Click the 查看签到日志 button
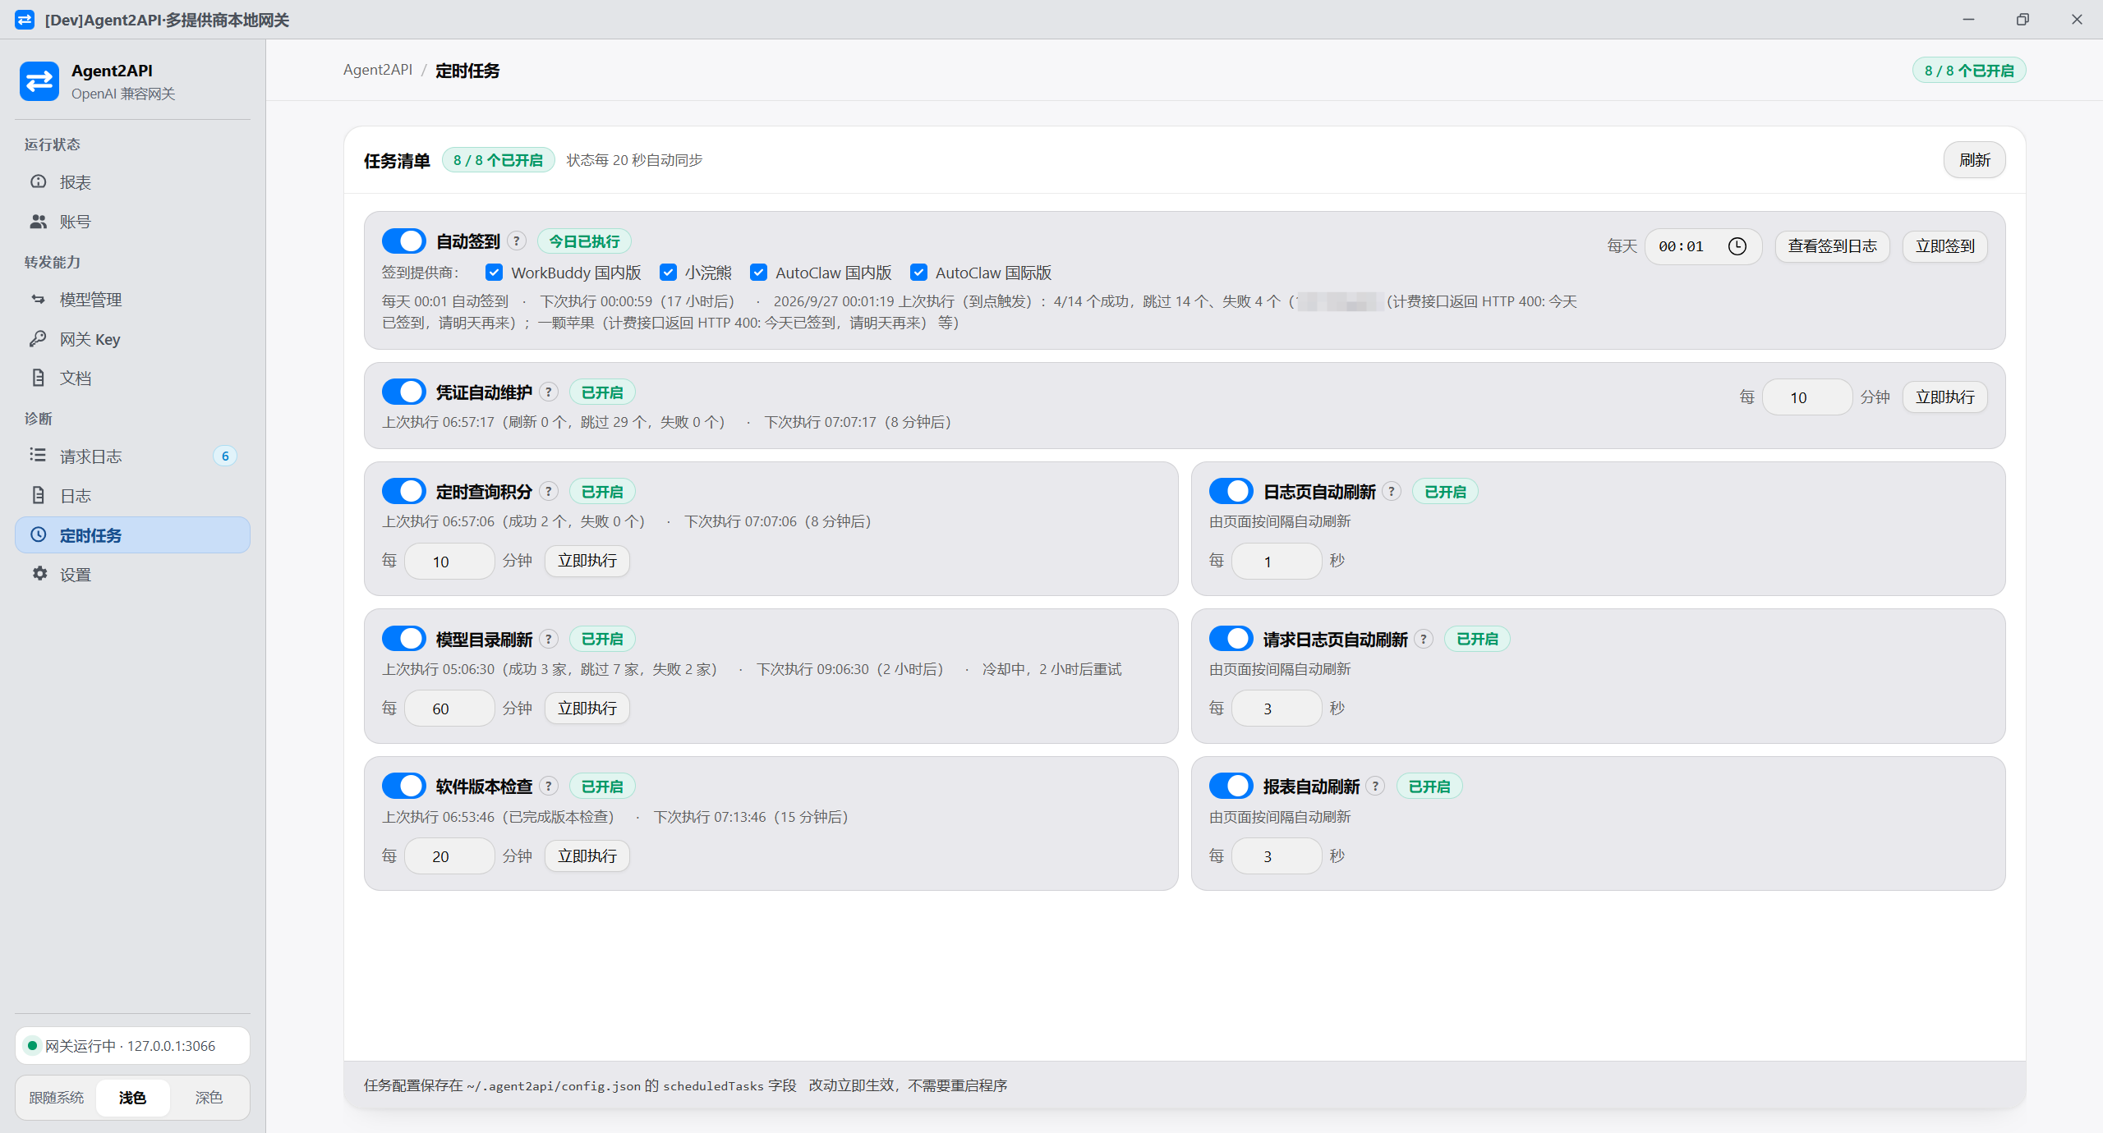 [1832, 246]
